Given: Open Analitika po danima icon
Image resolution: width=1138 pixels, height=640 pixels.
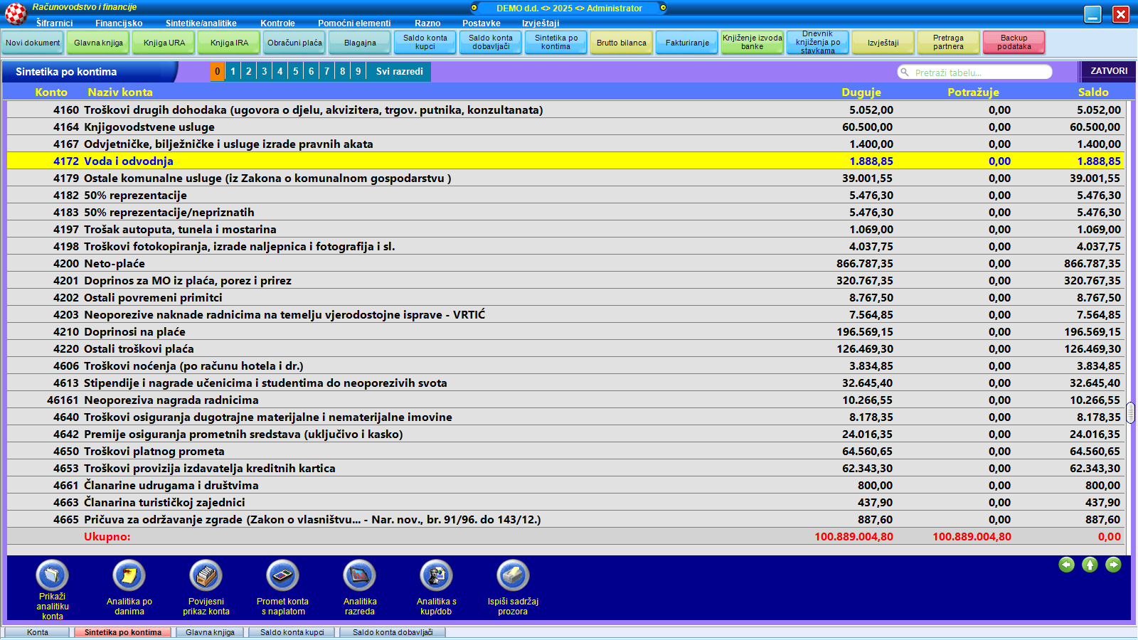Looking at the screenshot, I should coord(129,575).
